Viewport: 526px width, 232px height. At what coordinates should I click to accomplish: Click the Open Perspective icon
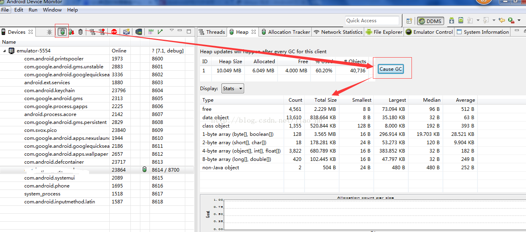(410, 21)
